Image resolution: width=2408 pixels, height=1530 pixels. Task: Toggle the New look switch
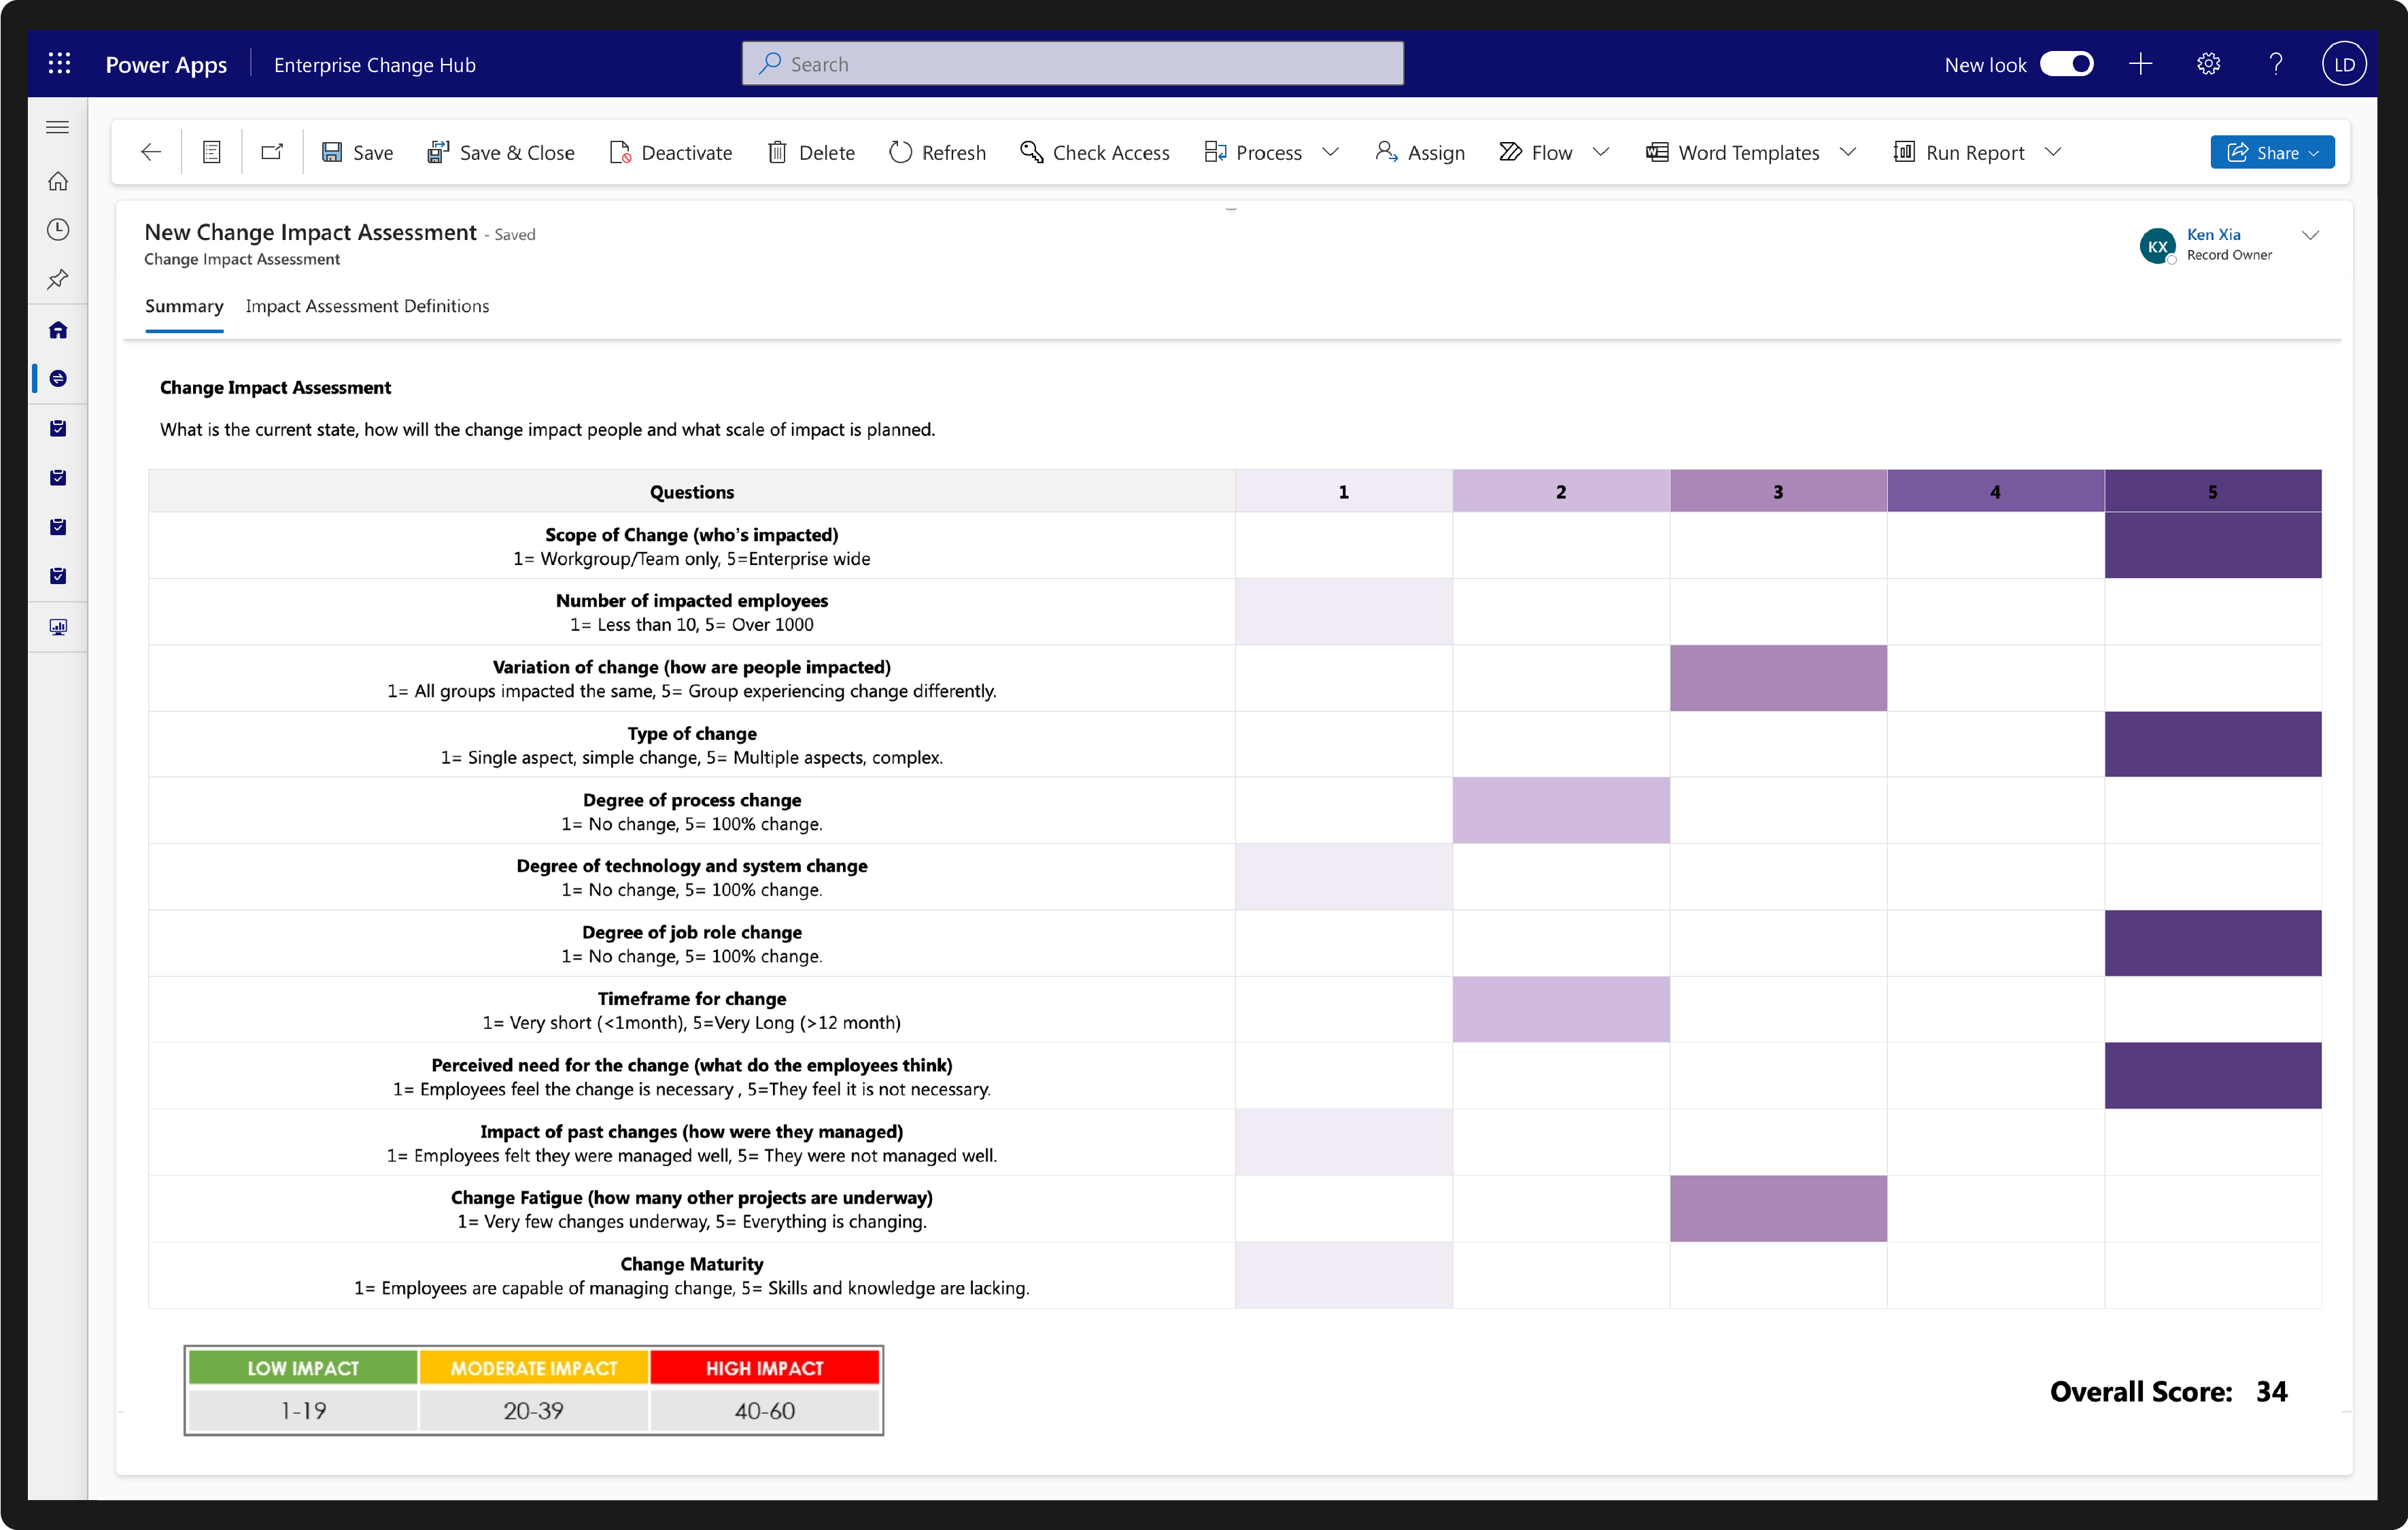[2067, 64]
